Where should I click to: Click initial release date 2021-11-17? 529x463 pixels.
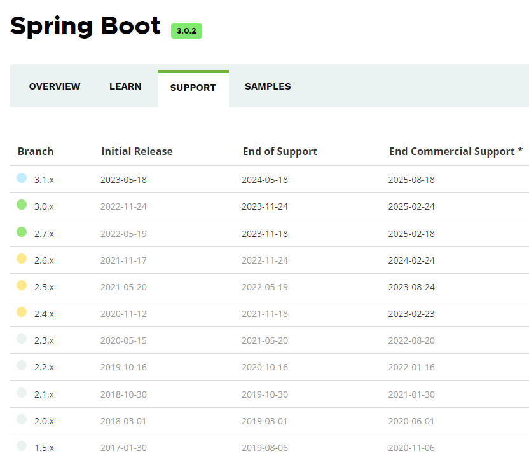click(x=123, y=260)
